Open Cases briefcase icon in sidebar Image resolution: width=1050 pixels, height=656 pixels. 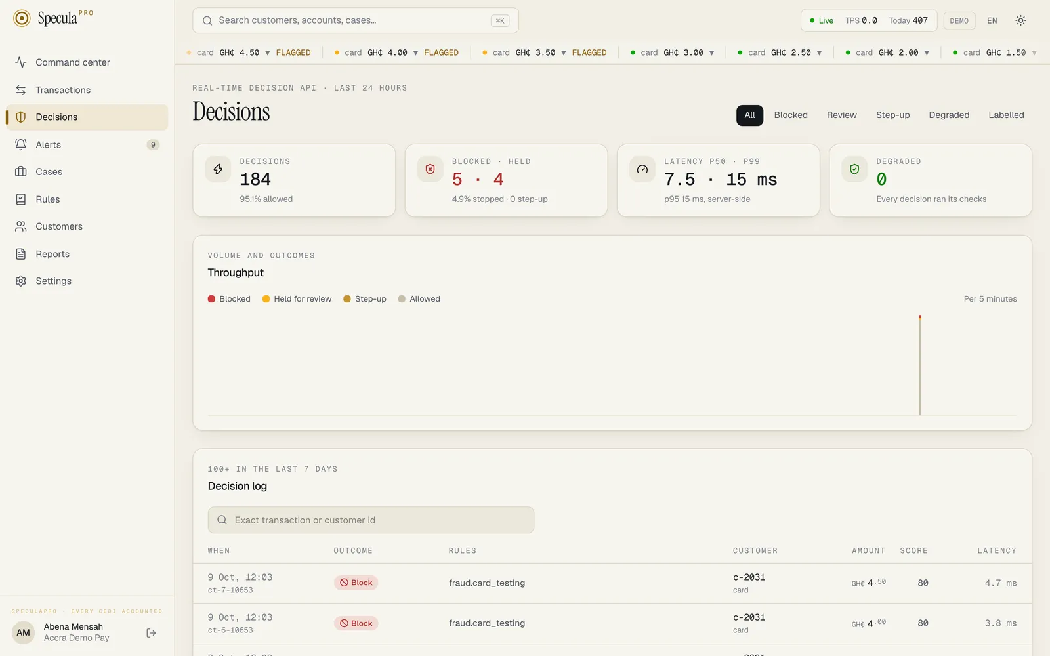point(21,172)
